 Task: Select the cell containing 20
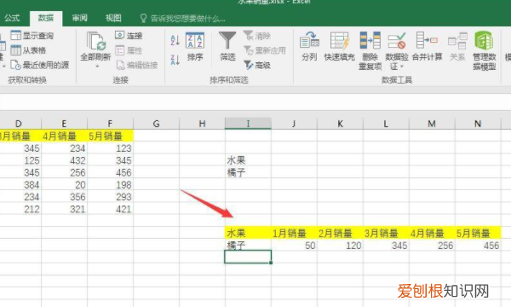[x=64, y=185]
